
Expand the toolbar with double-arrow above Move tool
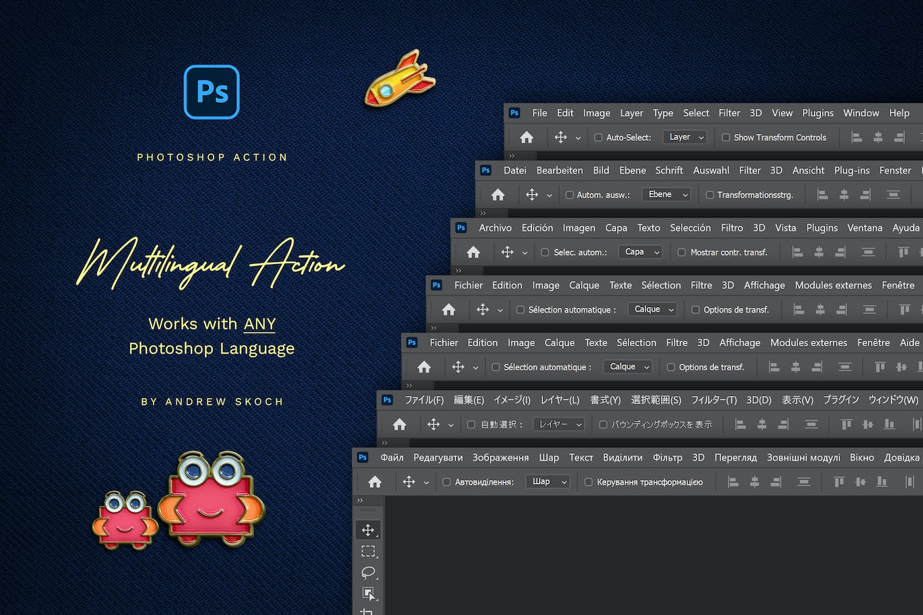(x=360, y=500)
